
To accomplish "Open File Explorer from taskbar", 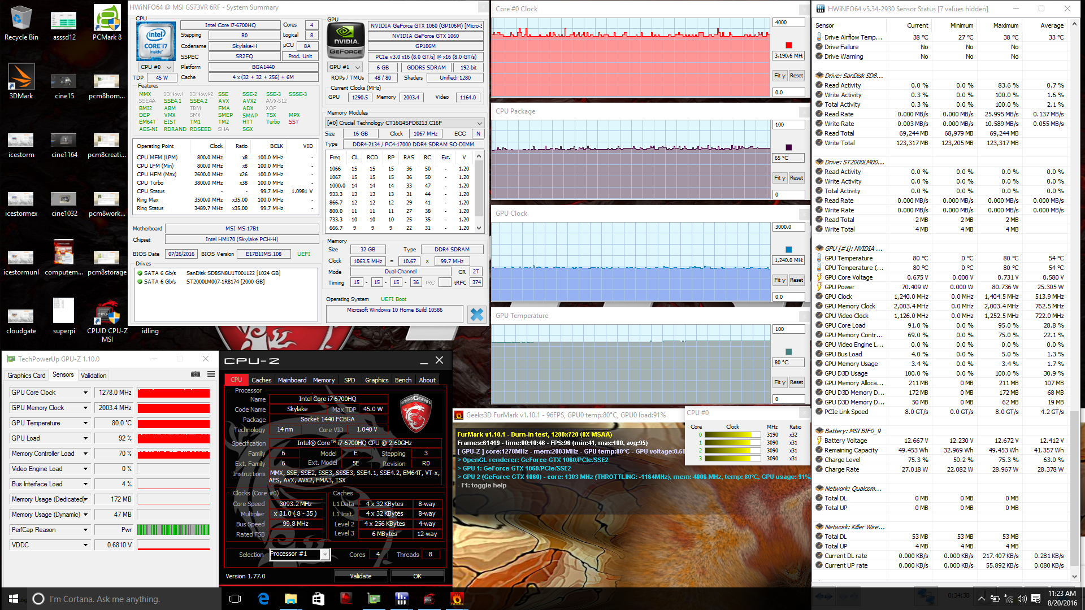I will click(x=290, y=599).
